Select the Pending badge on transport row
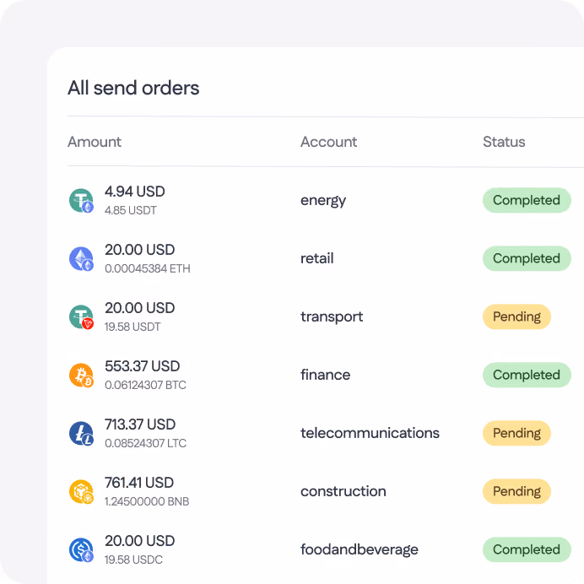584x584 pixels. pos(516,317)
